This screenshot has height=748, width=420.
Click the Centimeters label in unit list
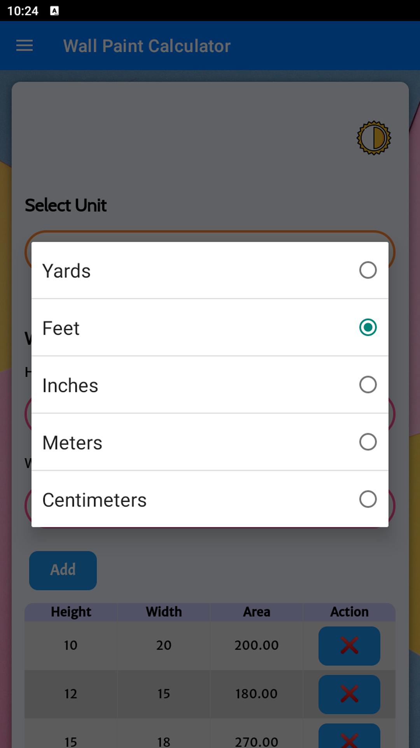coord(94,500)
